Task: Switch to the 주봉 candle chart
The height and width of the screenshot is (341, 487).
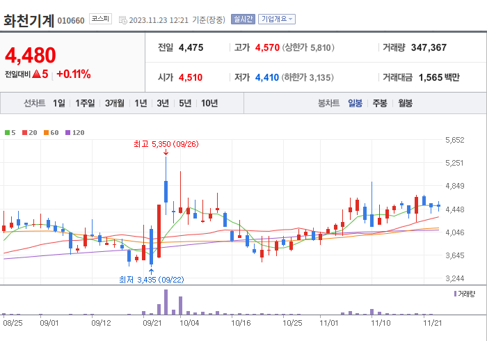Action: pos(380,103)
